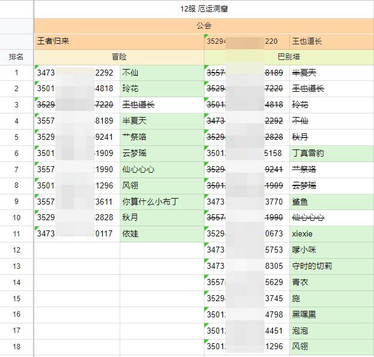Select the xiexie cell
The width and height of the screenshot is (374, 357).
point(331,234)
